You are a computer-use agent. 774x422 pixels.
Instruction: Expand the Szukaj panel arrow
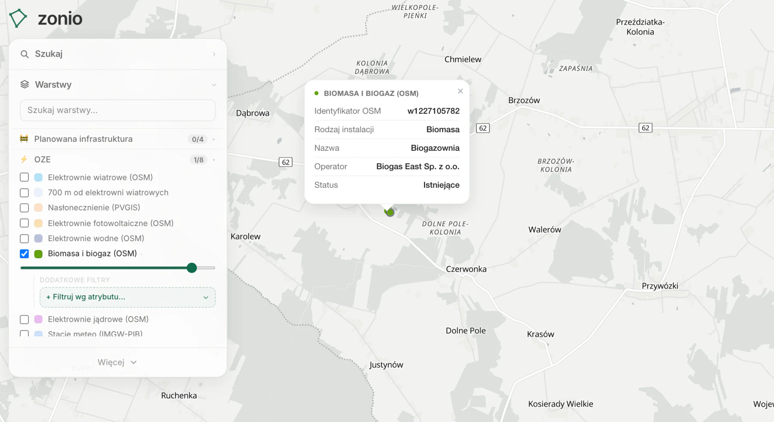pyautogui.click(x=214, y=54)
